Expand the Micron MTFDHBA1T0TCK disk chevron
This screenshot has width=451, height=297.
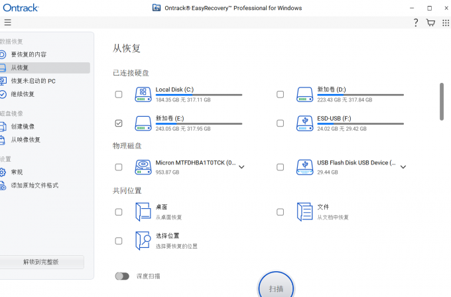(x=241, y=167)
